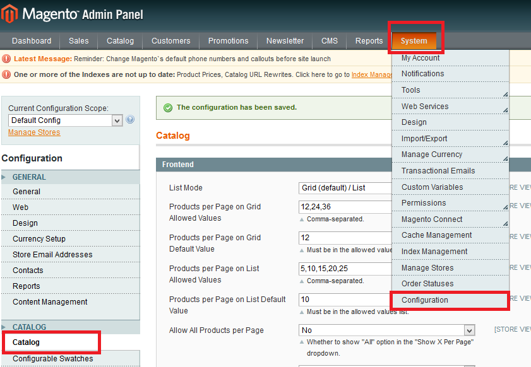Image resolution: width=531 pixels, height=367 pixels.
Task: Open the Customers menu
Action: pos(170,41)
